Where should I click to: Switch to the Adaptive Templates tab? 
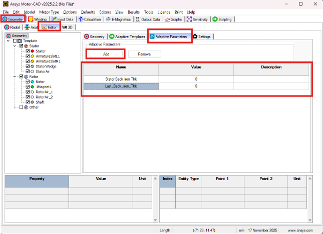[x=127, y=36]
